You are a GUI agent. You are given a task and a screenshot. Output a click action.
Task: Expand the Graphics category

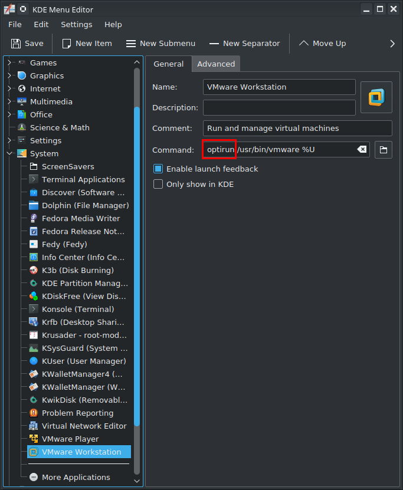(9, 75)
